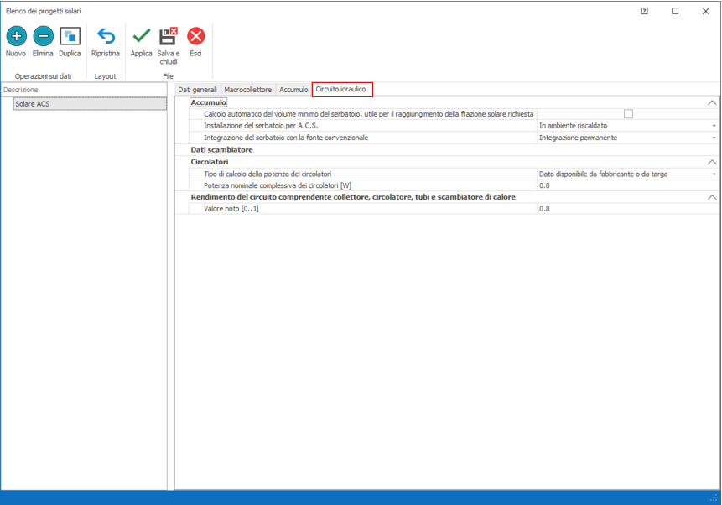Enable automatic minimum tank volume calculation
This screenshot has height=505, width=722.
pos(628,114)
